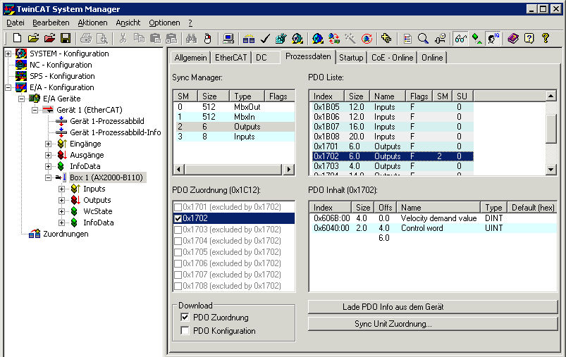Toggle the glasses Show Online Data icon

coord(460,38)
